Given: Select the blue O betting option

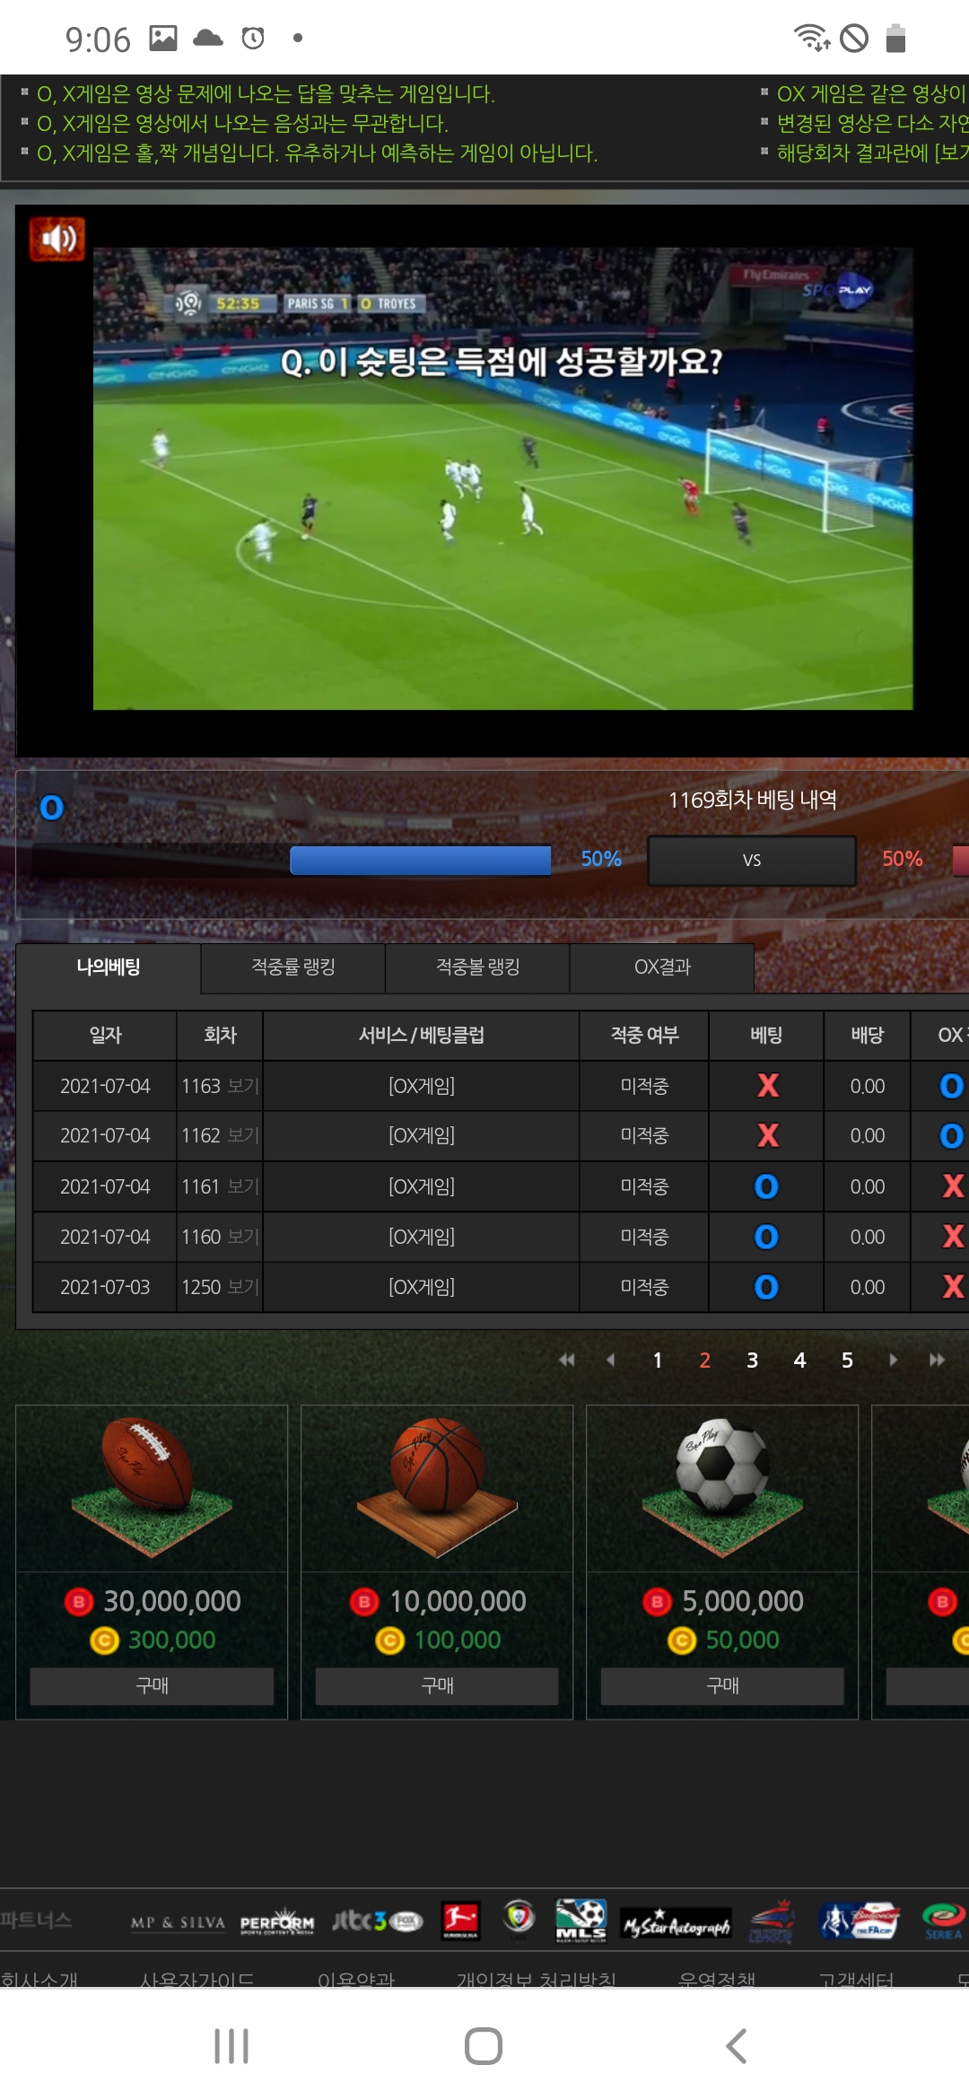Looking at the screenshot, I should pyautogui.click(x=52, y=808).
